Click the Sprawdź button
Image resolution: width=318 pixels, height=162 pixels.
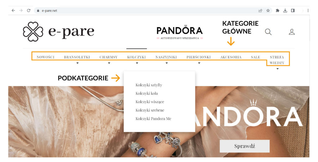[245, 146]
